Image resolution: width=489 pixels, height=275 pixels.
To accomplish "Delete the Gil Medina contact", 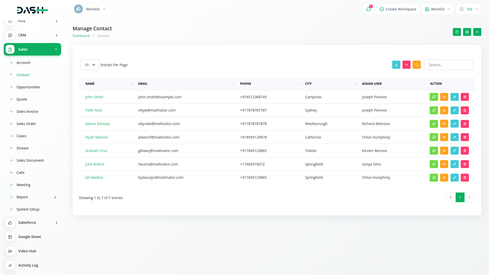I will [465, 178].
